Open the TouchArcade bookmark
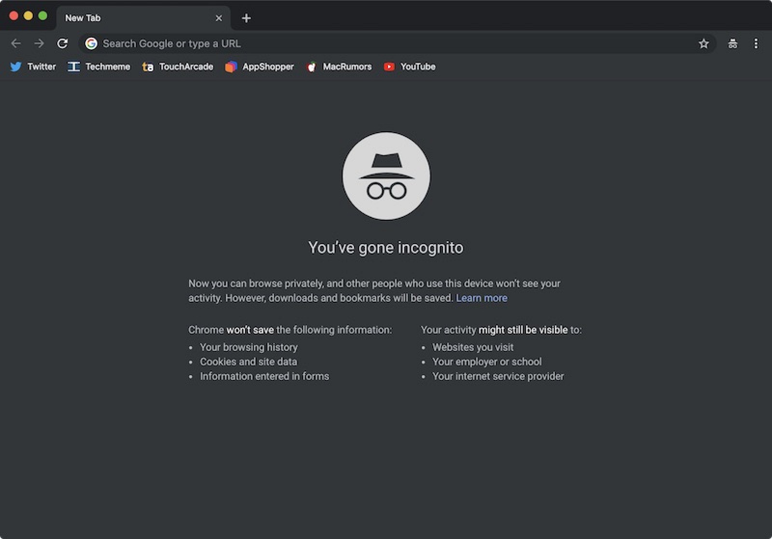The image size is (772, 539). pos(178,67)
